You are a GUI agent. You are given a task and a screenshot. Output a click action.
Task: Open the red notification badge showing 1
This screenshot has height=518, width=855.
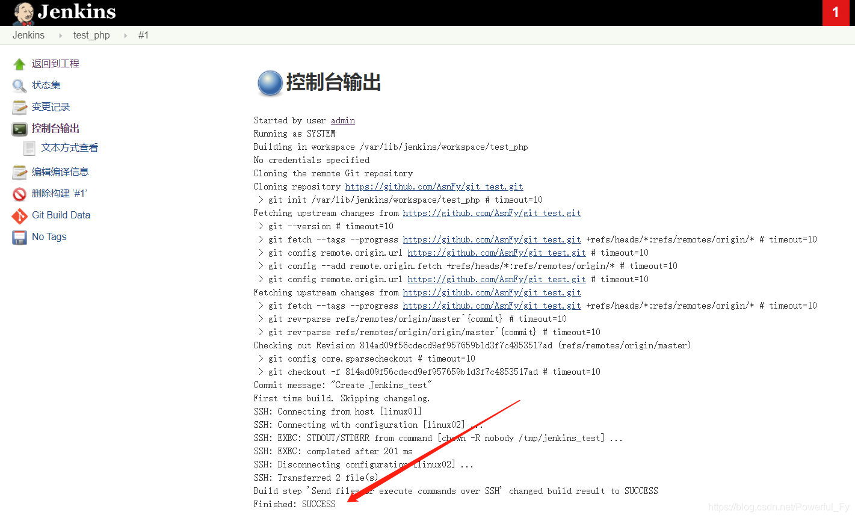pos(835,13)
